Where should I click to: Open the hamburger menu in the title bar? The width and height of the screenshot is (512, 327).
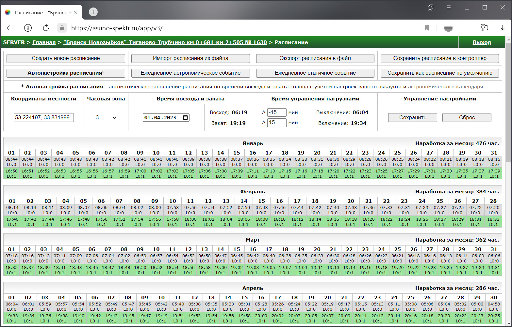point(449,7)
